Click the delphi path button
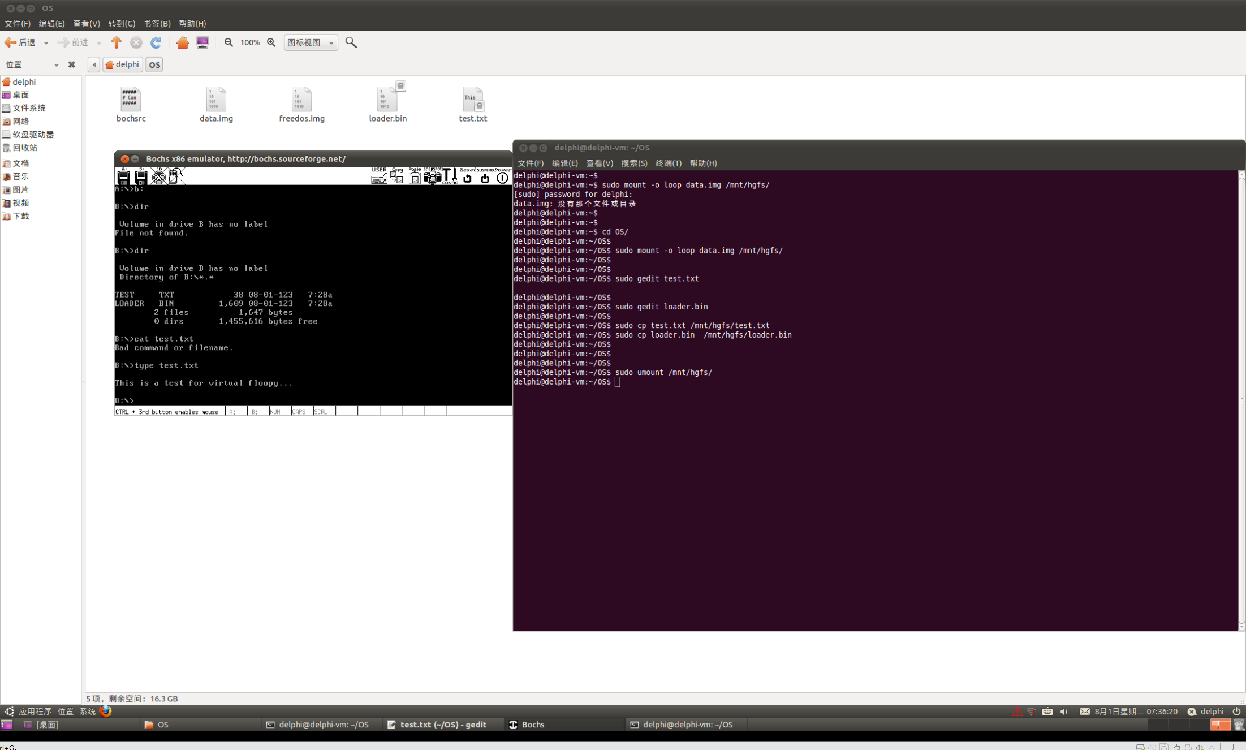This screenshot has width=1246, height=750. coord(123,64)
